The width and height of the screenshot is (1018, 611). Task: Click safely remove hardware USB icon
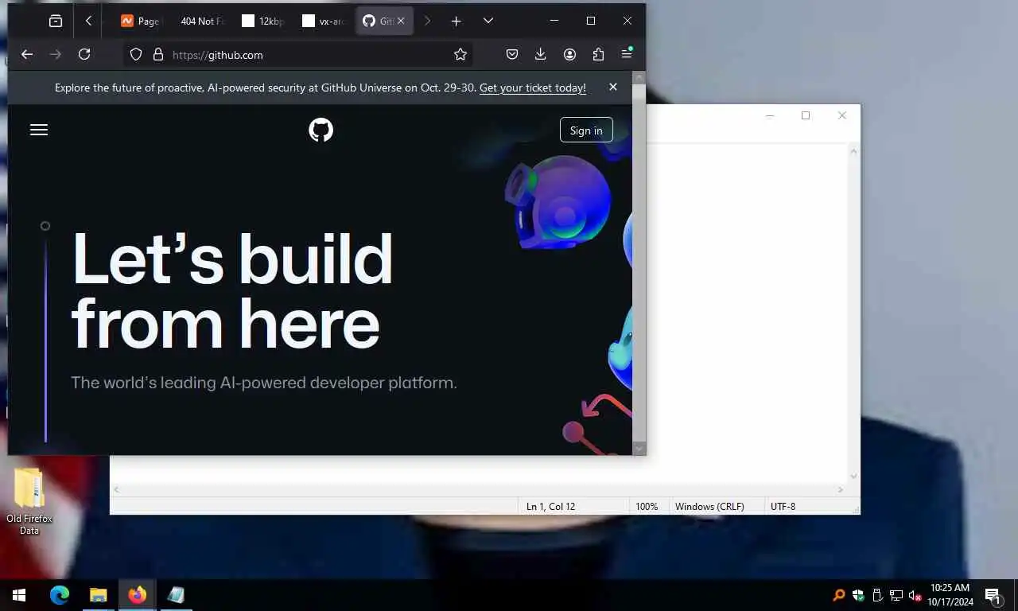[x=877, y=595]
